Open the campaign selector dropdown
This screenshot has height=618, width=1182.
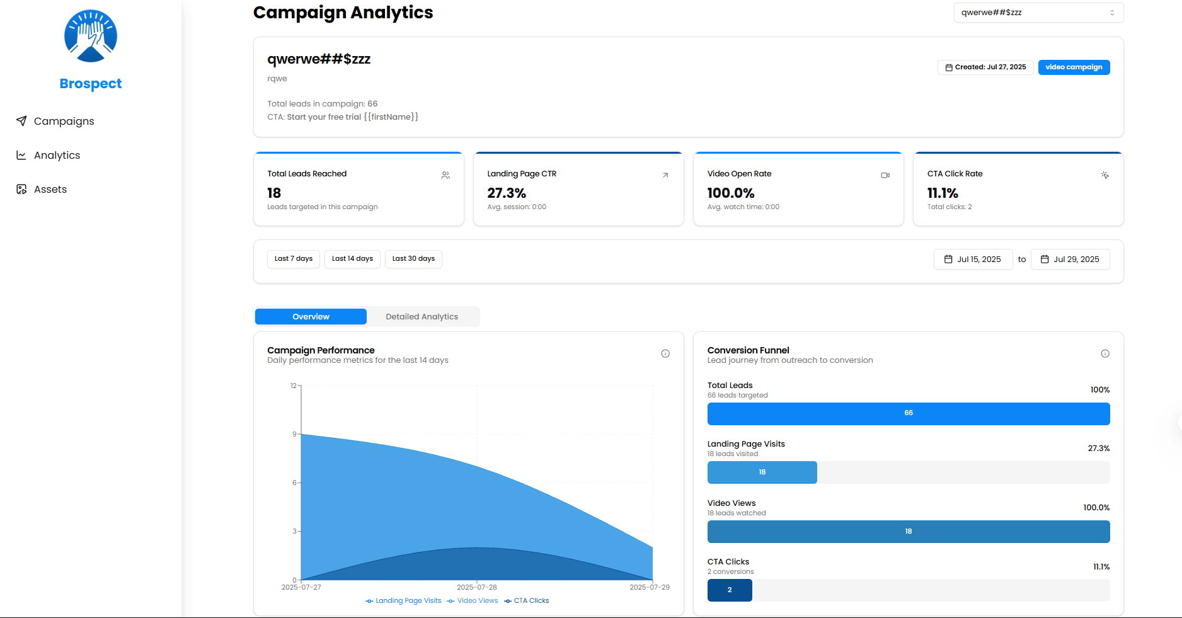pyautogui.click(x=1038, y=13)
